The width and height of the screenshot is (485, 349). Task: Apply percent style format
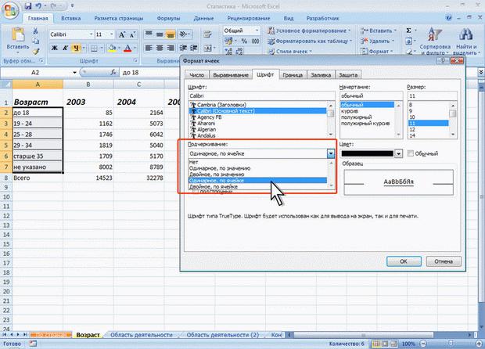(x=244, y=41)
